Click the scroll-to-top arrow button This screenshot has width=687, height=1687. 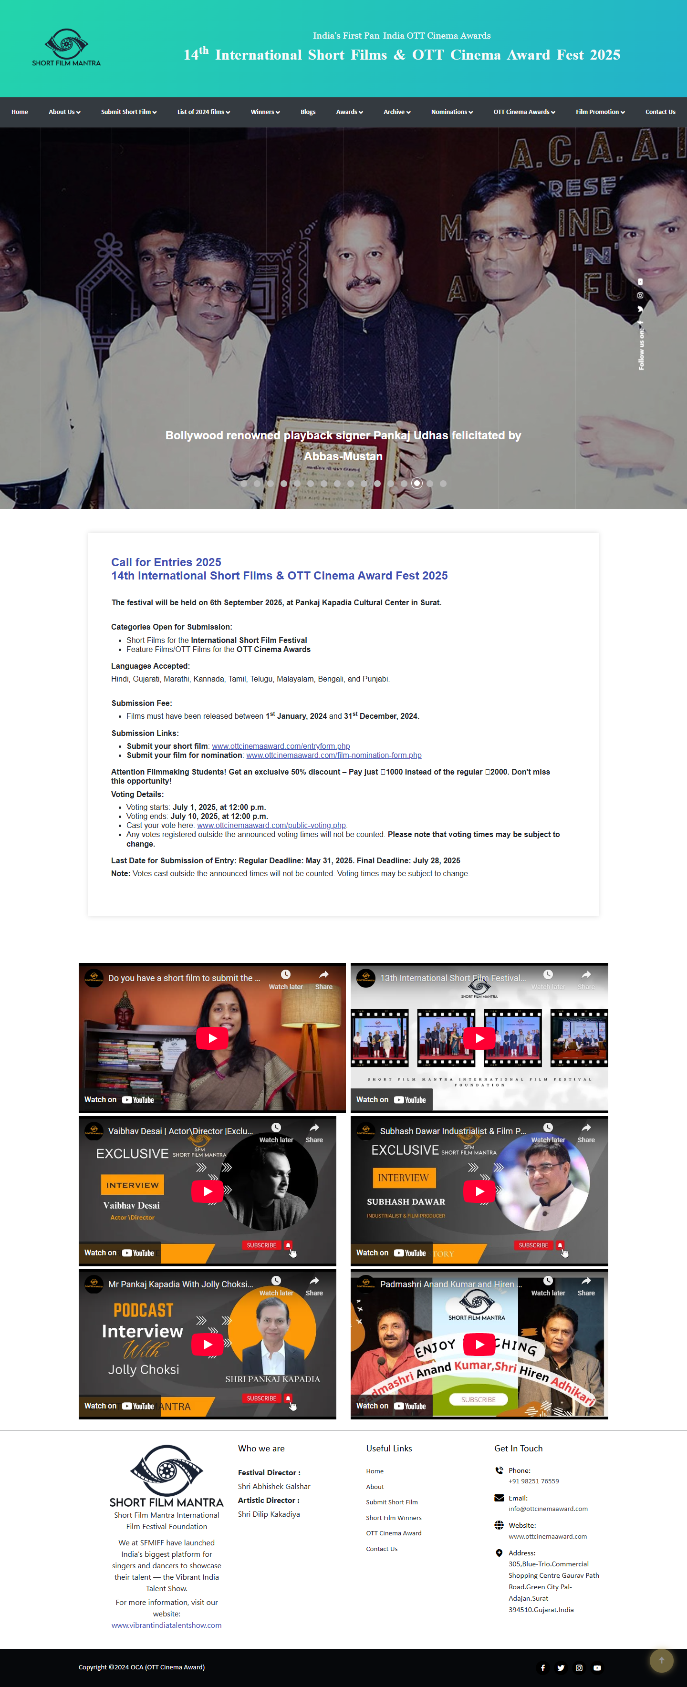click(x=661, y=1659)
